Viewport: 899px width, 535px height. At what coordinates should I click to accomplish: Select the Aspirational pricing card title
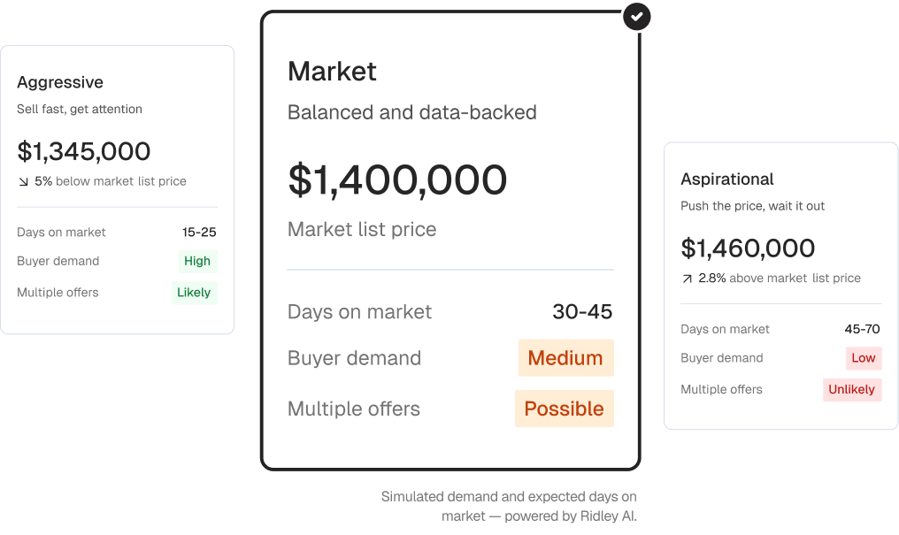(727, 179)
